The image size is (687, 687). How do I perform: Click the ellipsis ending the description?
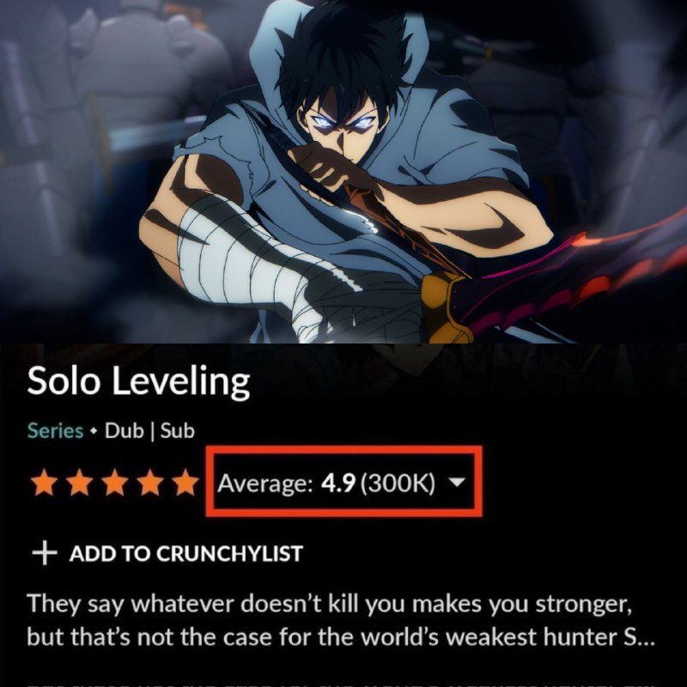tap(646, 638)
